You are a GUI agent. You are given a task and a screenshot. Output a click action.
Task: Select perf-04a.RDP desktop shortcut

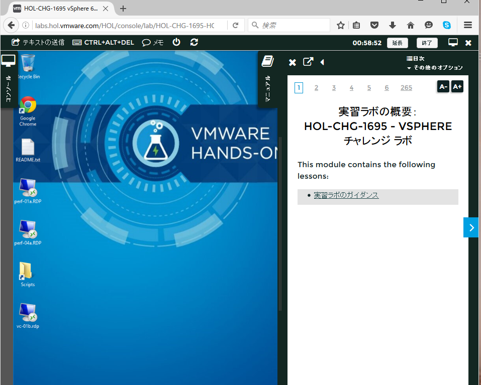(x=28, y=233)
